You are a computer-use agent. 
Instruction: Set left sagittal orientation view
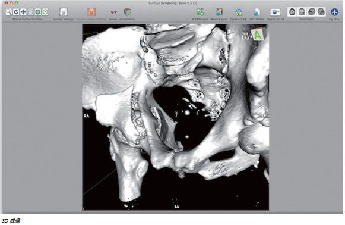pos(311,12)
